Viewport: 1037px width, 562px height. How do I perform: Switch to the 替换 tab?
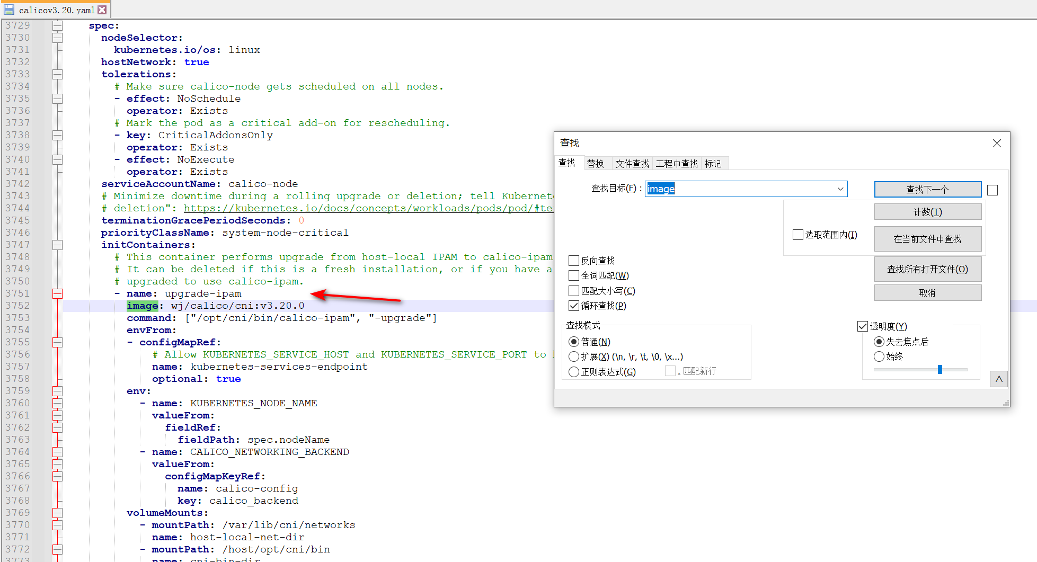click(x=596, y=164)
